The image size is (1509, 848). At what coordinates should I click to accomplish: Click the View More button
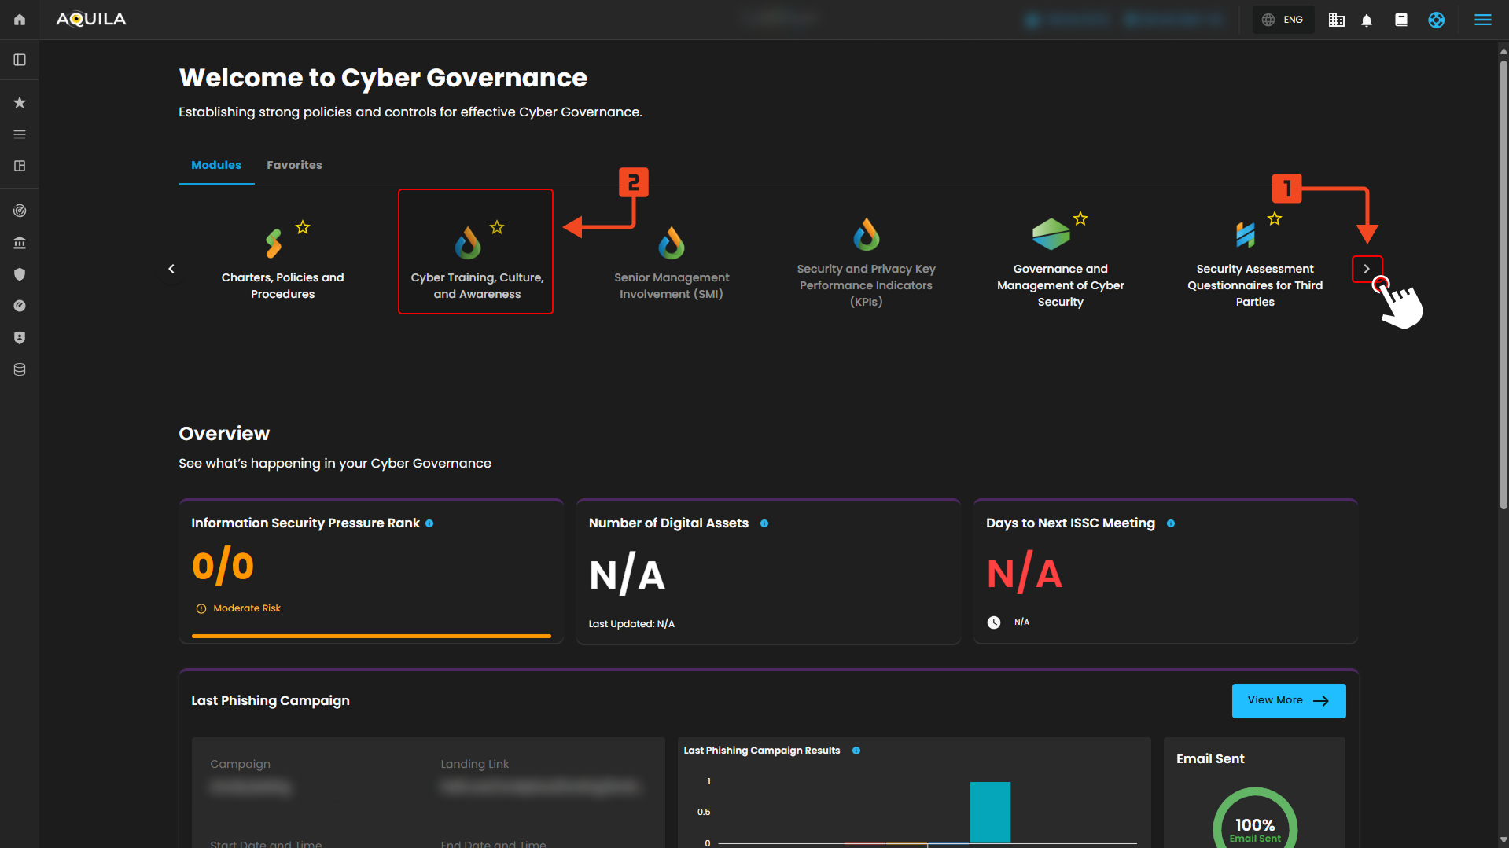(x=1288, y=700)
